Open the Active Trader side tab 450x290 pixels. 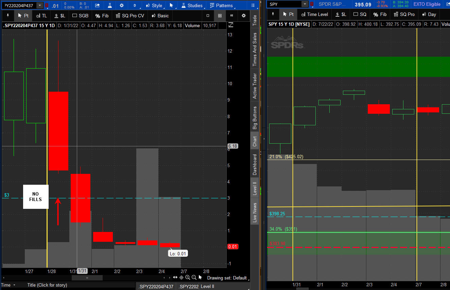pyautogui.click(x=255, y=86)
